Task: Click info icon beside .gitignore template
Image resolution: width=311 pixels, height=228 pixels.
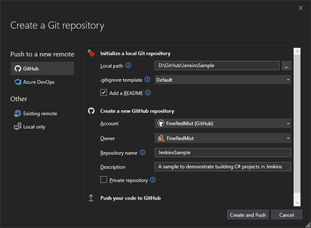Action: pyautogui.click(x=147, y=80)
